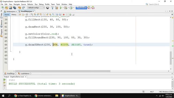Toggle Rectangular Selection in editor toolbar
Screen dimensions: 174x98
coord(44,14)
